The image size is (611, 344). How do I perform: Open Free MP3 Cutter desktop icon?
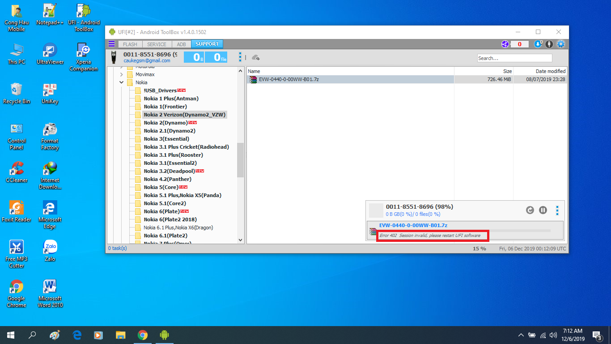point(17,254)
